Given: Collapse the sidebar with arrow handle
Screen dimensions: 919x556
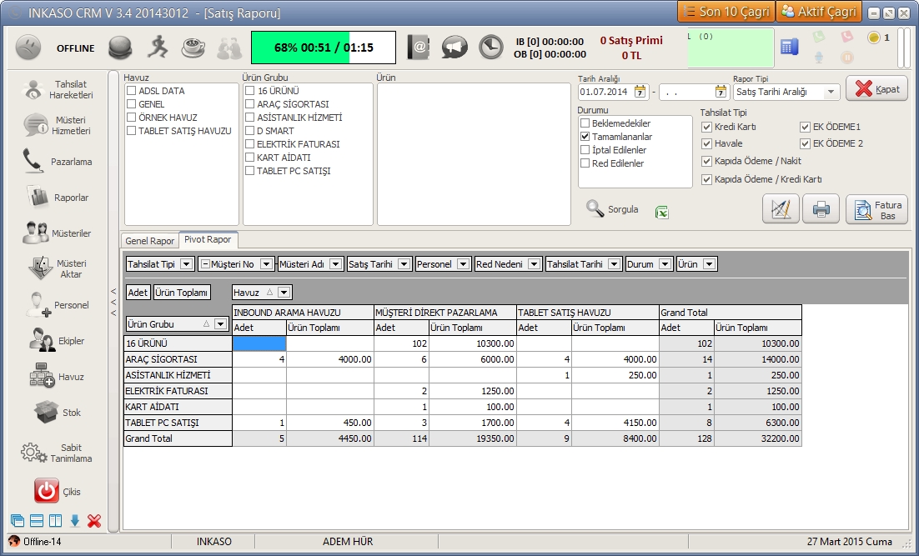Looking at the screenshot, I should tap(113, 302).
